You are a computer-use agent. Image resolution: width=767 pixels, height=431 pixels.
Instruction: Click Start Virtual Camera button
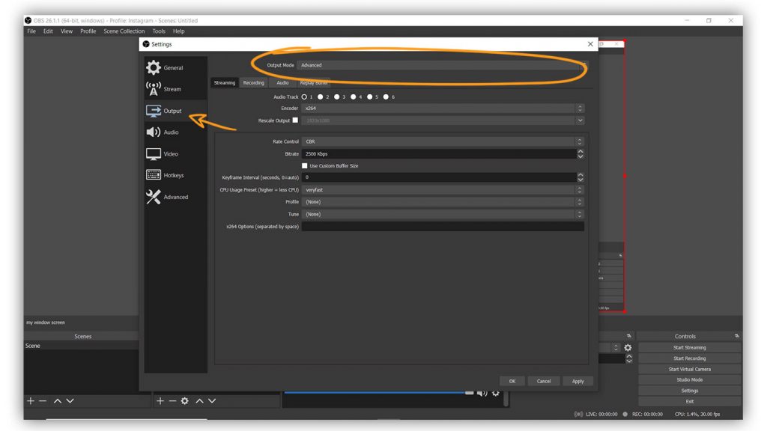(689, 369)
